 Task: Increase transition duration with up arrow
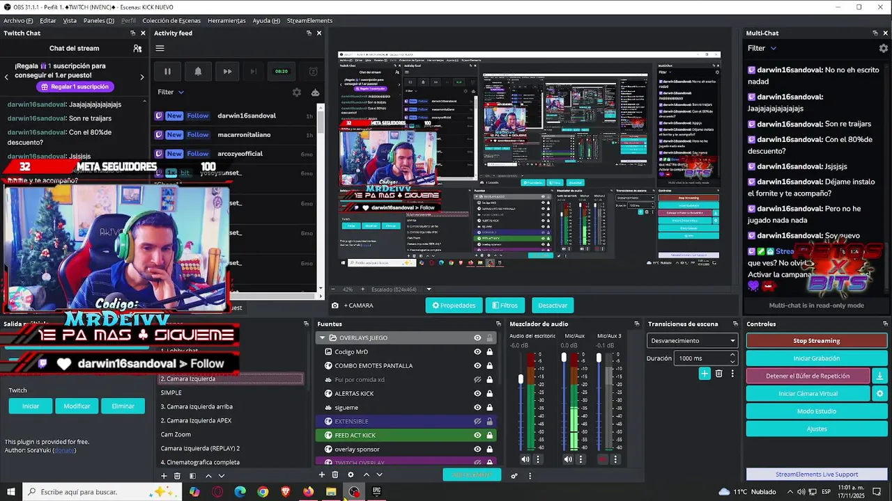click(732, 356)
